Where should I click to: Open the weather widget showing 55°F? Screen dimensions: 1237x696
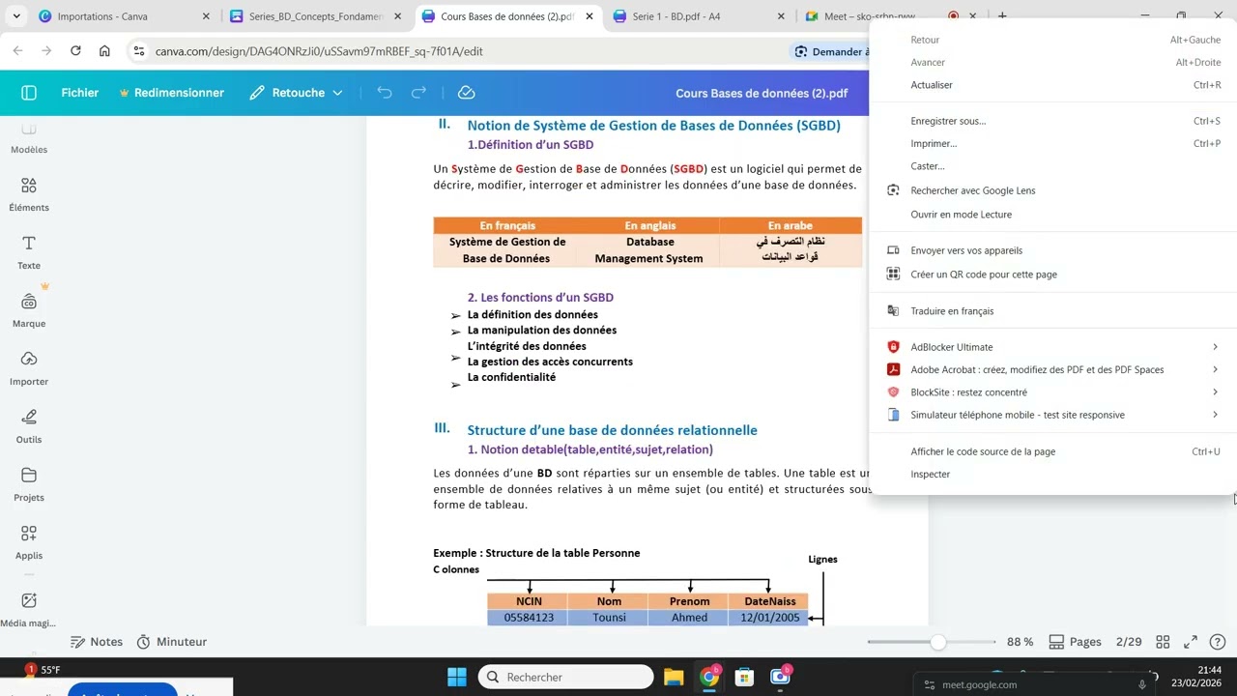coord(43,670)
